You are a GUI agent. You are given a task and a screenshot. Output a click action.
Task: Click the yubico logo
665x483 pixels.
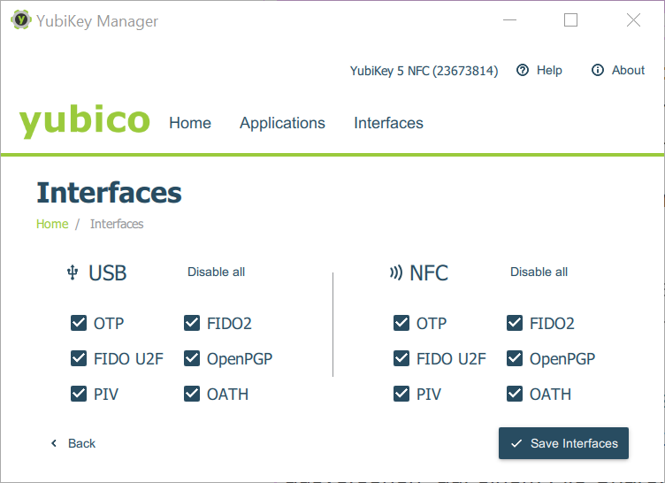(x=85, y=120)
